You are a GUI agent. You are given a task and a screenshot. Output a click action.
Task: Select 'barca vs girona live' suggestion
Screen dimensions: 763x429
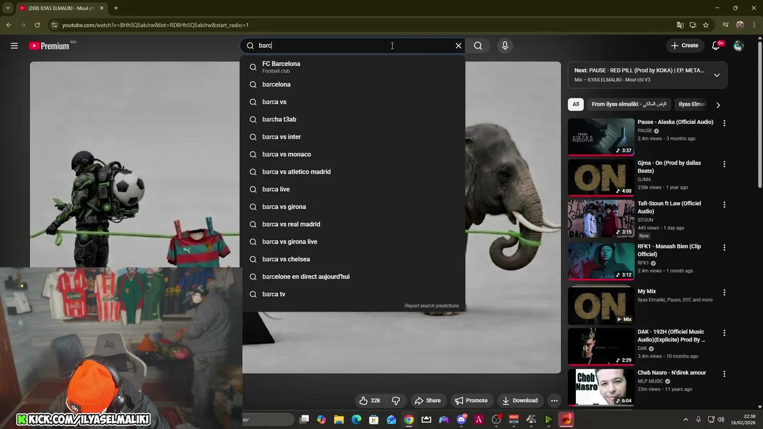pyautogui.click(x=353, y=242)
